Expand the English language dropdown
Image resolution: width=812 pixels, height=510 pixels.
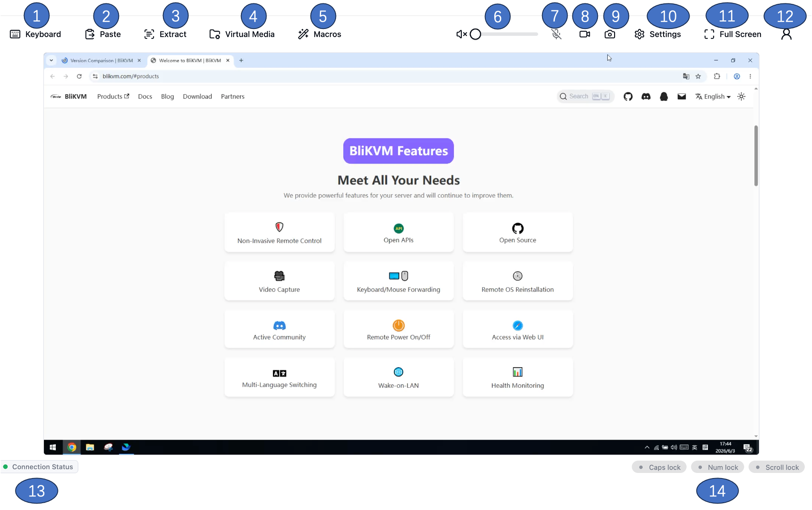(x=713, y=96)
